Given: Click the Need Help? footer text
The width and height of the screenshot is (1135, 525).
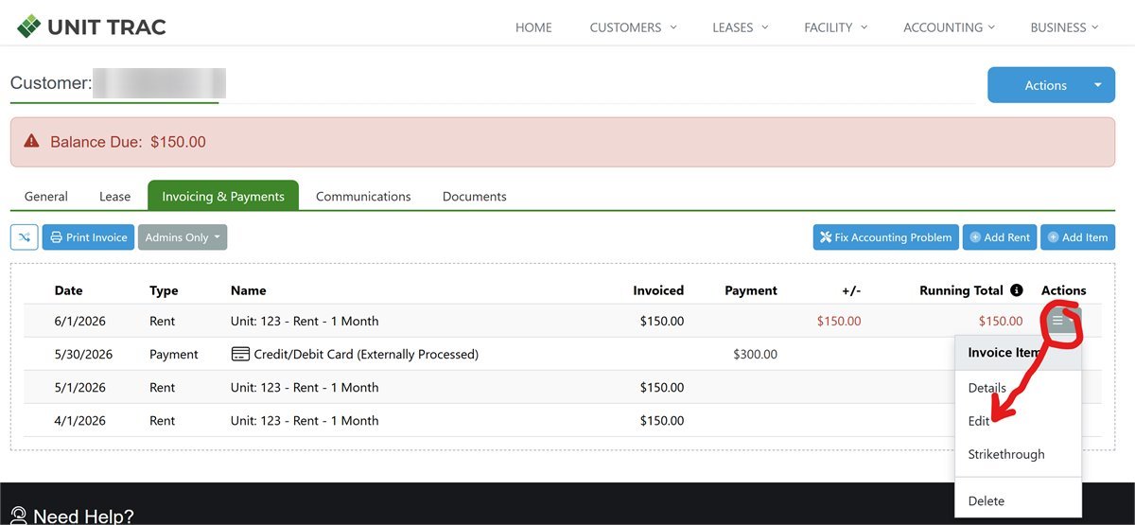Looking at the screenshot, I should pyautogui.click(x=83, y=516).
